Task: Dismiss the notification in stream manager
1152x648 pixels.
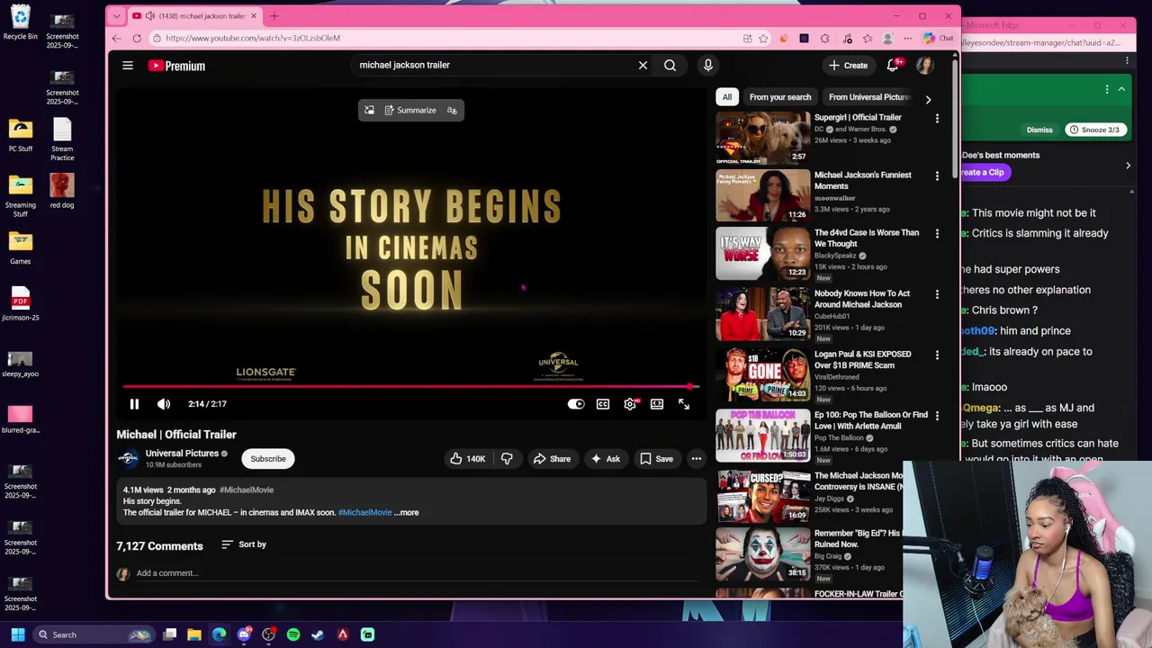Action: [x=1039, y=130]
